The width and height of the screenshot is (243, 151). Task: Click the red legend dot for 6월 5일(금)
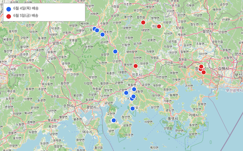pos(9,16)
